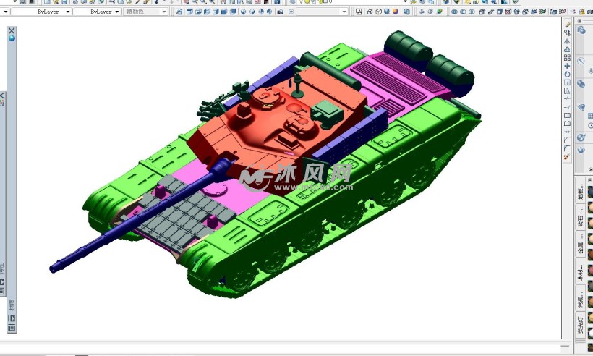
Task: Collapse the dashboard top panel toggle
Action: (579, 21)
